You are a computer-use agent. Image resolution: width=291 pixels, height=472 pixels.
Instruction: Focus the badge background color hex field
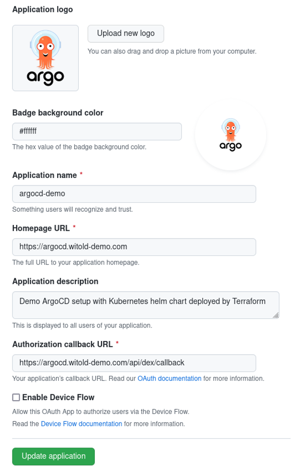[x=97, y=131]
